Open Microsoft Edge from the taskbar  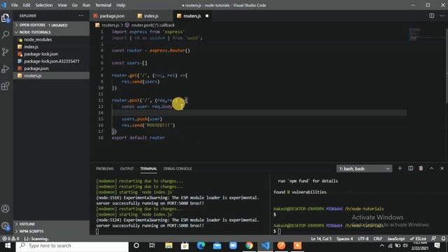click(x=201, y=246)
